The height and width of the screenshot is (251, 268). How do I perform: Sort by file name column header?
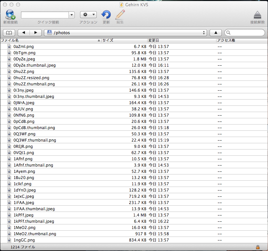[49, 40]
